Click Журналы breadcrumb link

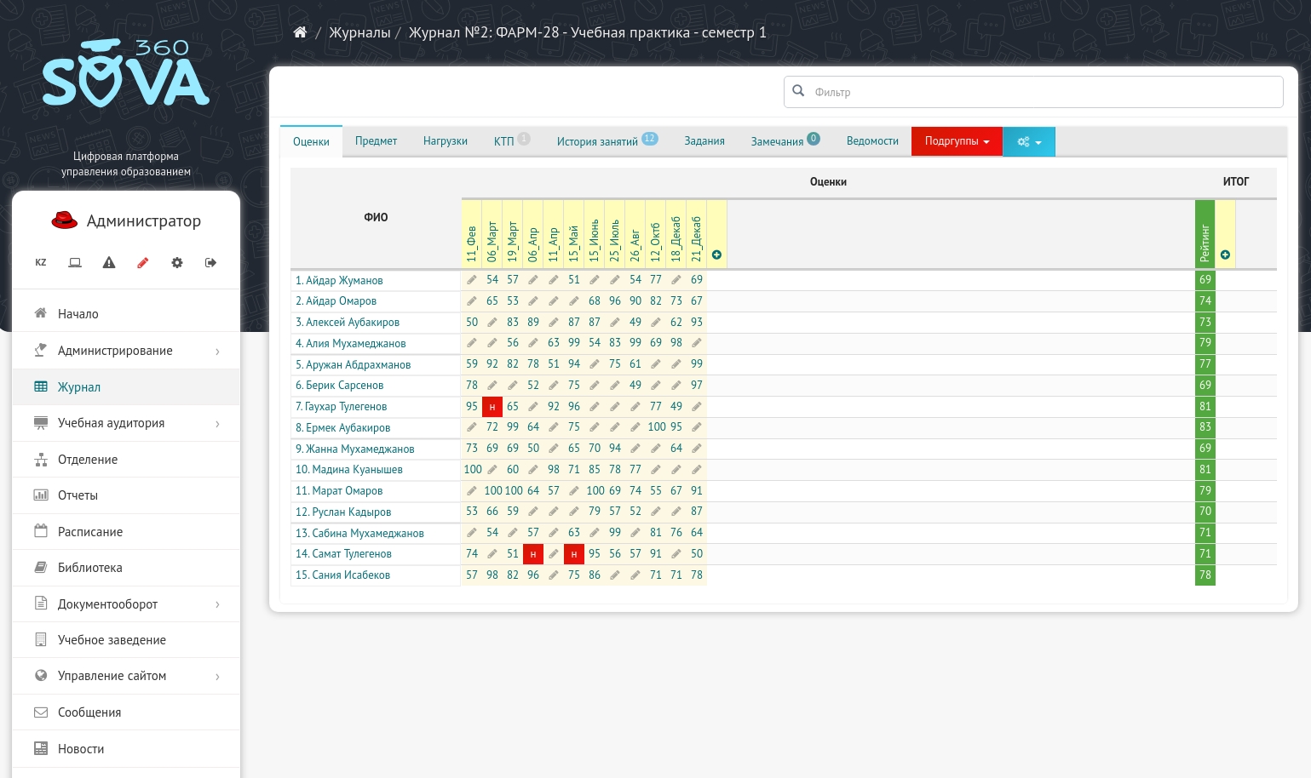coord(359,32)
